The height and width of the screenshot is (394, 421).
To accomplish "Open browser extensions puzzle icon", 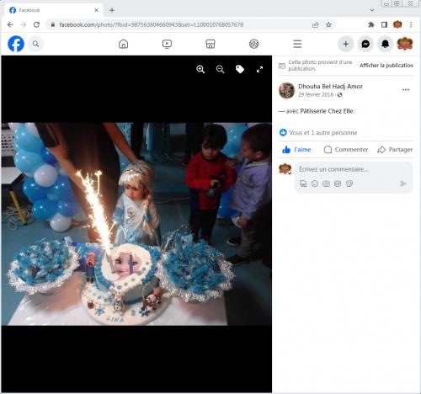I will pos(371,24).
